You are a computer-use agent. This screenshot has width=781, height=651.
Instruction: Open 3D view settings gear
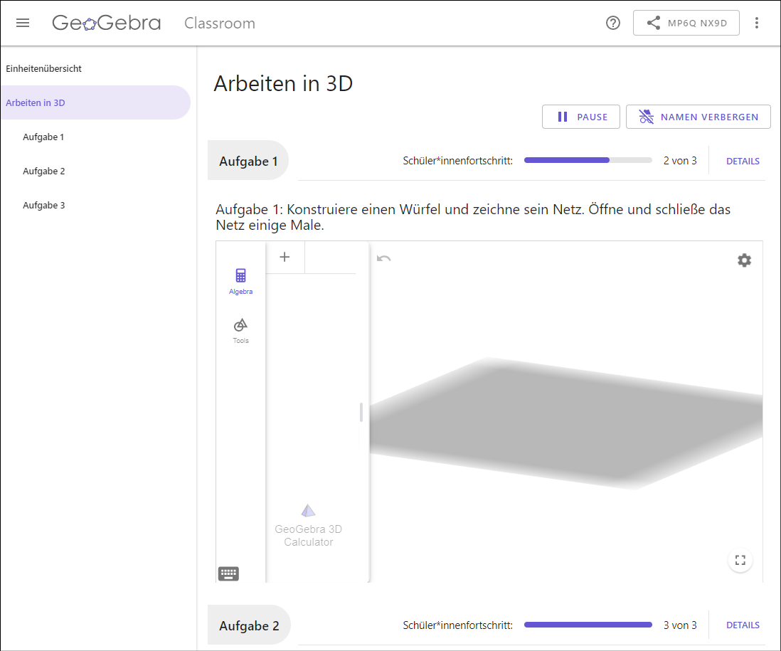(x=744, y=260)
